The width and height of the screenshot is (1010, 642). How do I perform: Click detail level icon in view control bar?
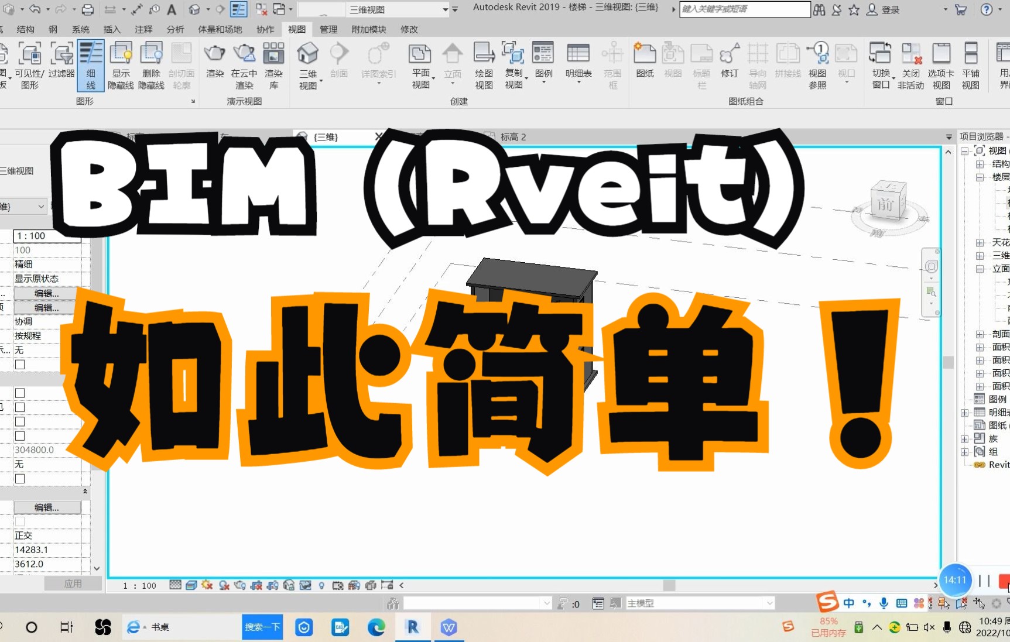click(175, 585)
